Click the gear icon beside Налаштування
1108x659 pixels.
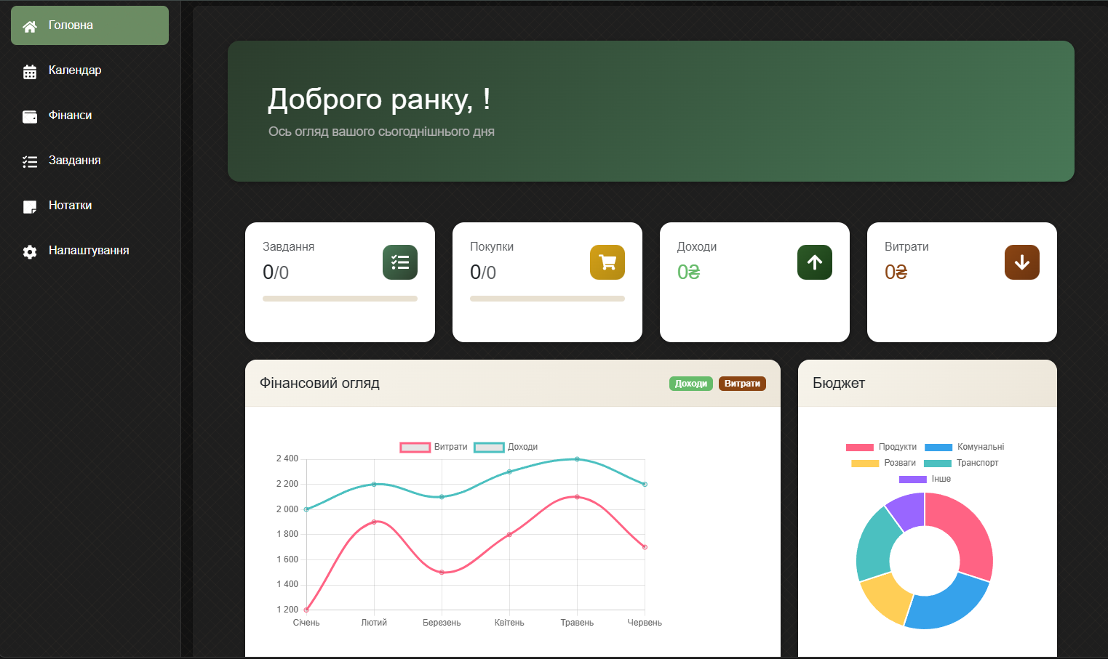[30, 251]
